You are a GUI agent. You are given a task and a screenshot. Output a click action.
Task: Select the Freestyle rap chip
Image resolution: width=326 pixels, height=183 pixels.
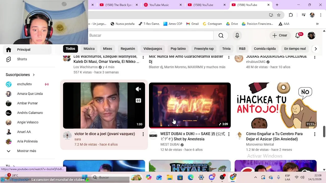coord(204,49)
